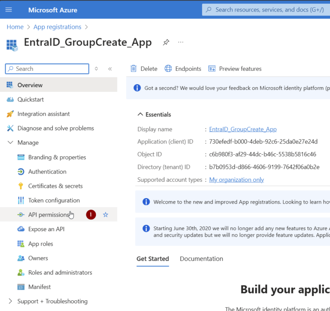Image resolution: width=330 pixels, height=311 pixels.
Task: Click the My organization only link
Action: [x=236, y=180]
